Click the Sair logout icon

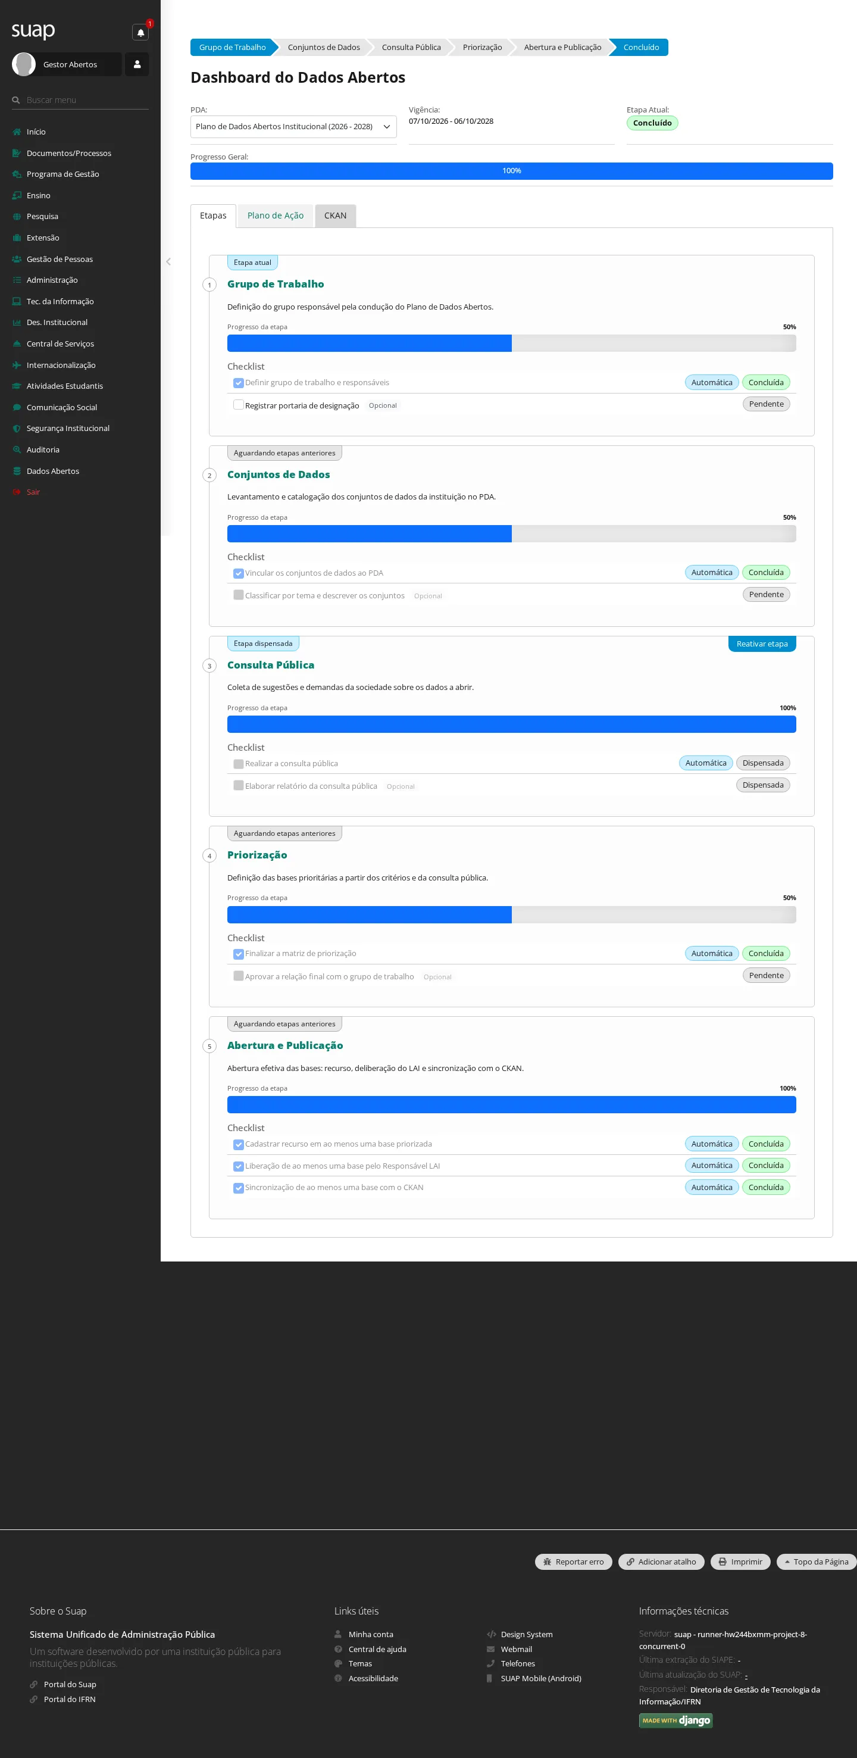tap(17, 492)
